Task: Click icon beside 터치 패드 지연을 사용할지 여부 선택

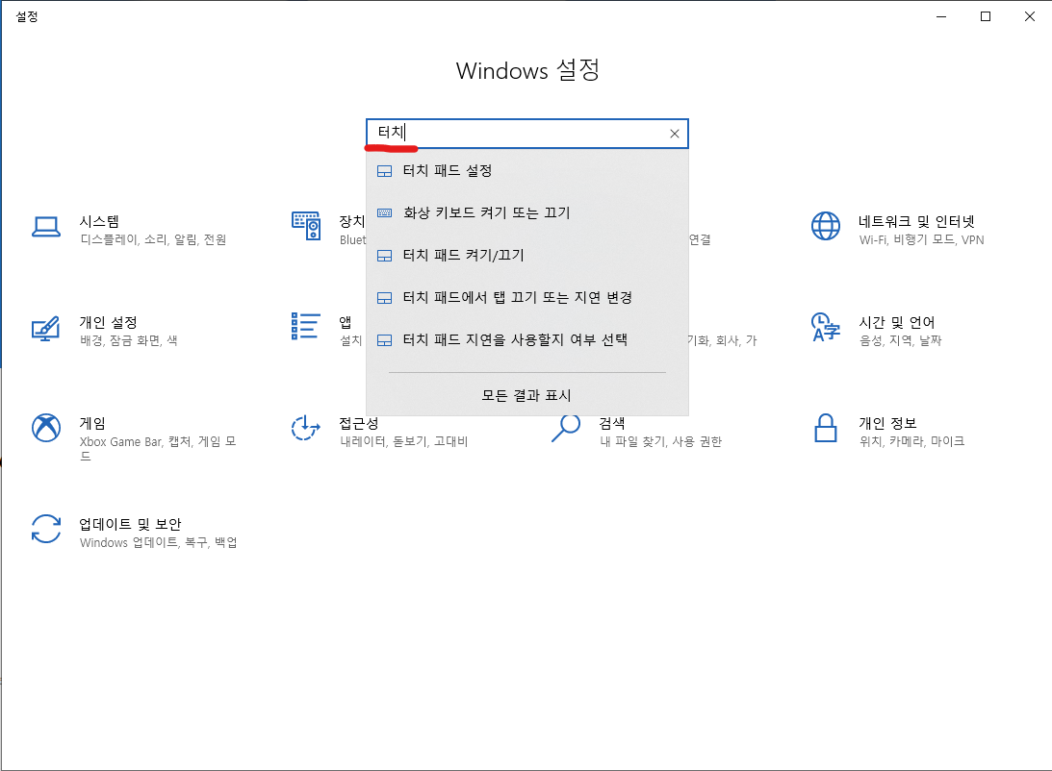Action: [384, 340]
